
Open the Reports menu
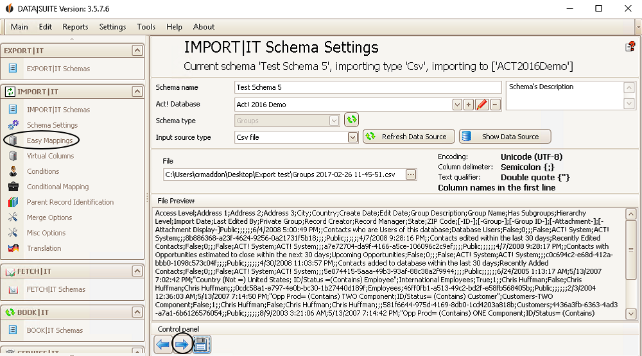pyautogui.click(x=75, y=26)
